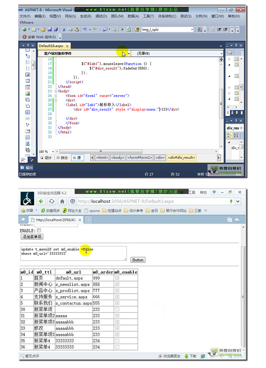
Task: Click the browser page vertical scrollbar thumb
Action: point(243,297)
